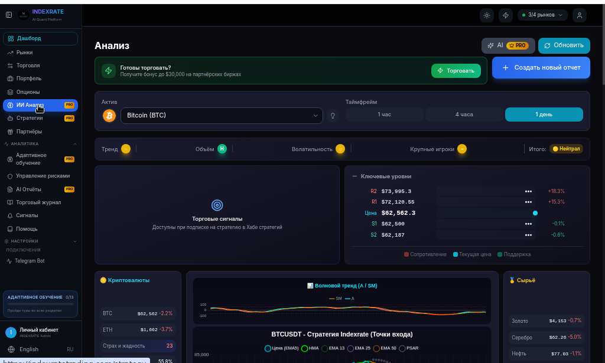This screenshot has width=605, height=363.
Task: Click the Торговый журнал book icon
Action: (x=10, y=202)
